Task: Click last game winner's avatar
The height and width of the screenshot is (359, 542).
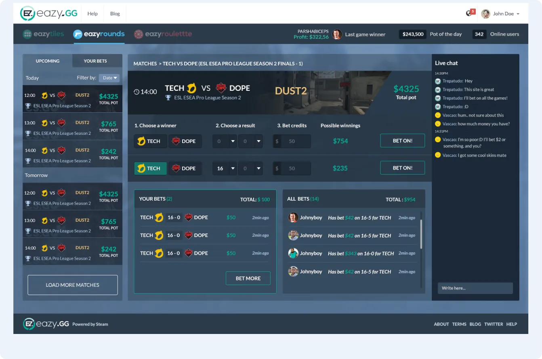Action: pos(336,34)
